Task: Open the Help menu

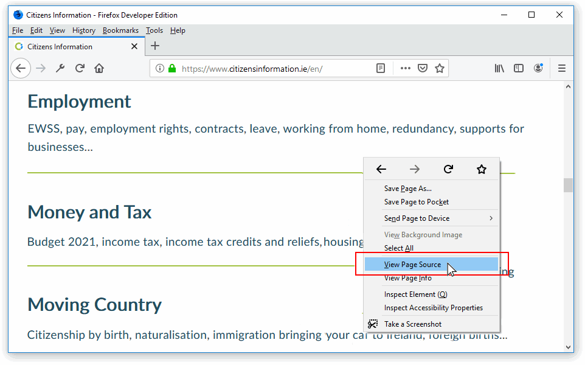Action: (x=178, y=30)
